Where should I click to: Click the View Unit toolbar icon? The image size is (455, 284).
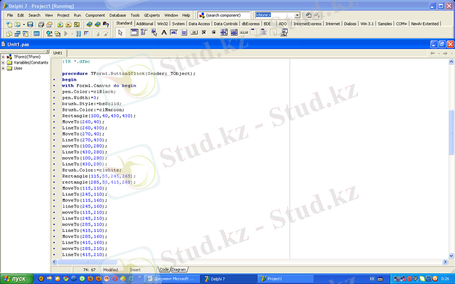click(9, 34)
